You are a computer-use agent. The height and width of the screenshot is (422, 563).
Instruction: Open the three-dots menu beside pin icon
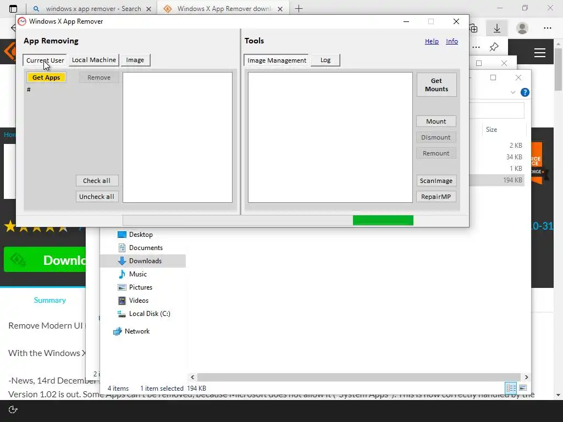point(476,47)
